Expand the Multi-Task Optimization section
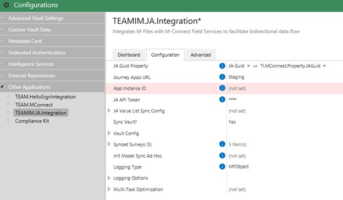The image size is (343, 200). coord(109,189)
